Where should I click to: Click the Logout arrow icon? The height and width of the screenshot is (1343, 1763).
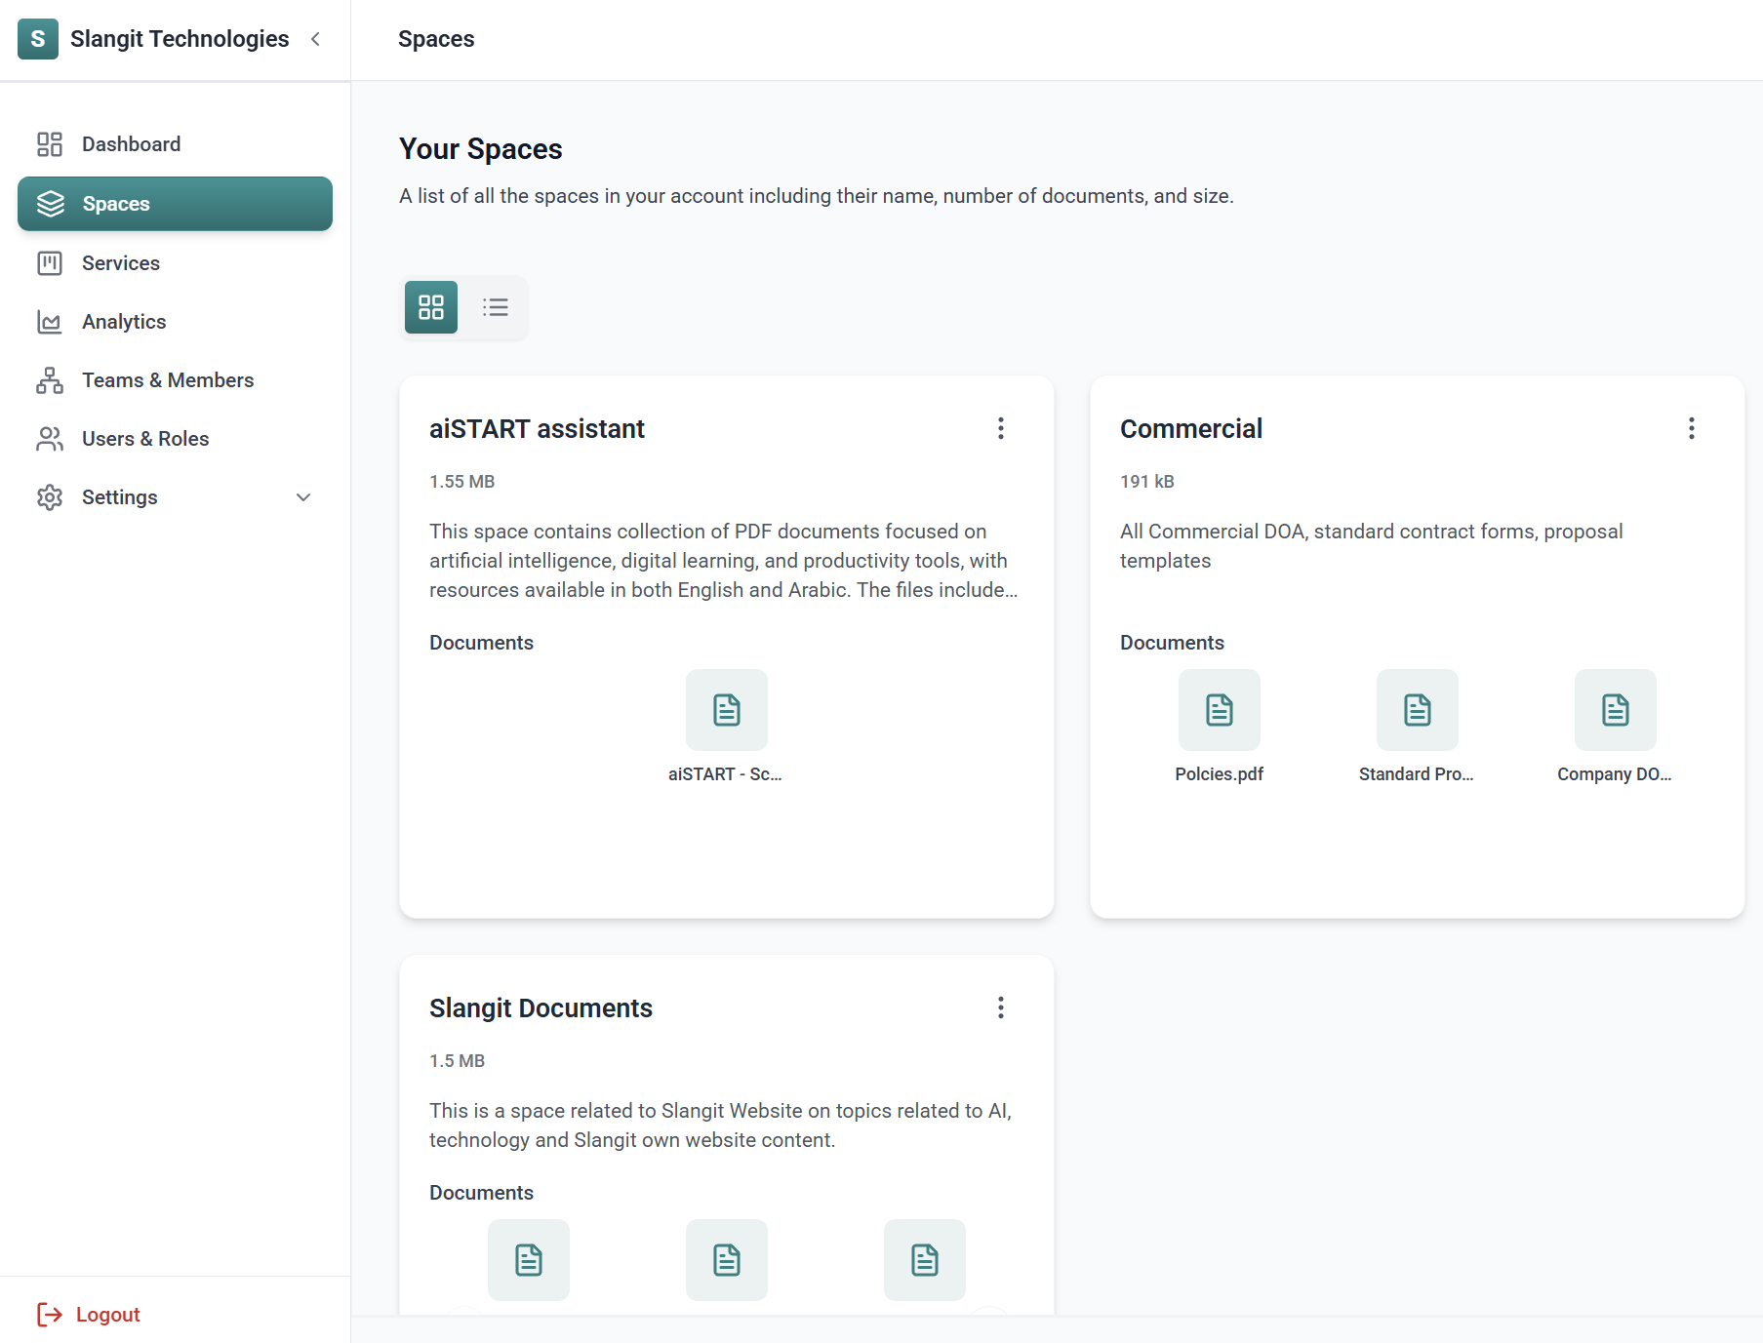pos(50,1315)
